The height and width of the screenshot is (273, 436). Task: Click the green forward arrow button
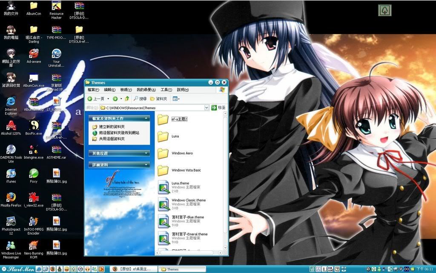coord(115,99)
